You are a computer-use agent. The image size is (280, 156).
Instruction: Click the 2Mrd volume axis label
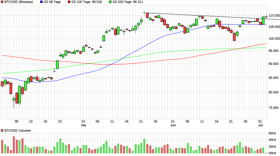[272, 147]
